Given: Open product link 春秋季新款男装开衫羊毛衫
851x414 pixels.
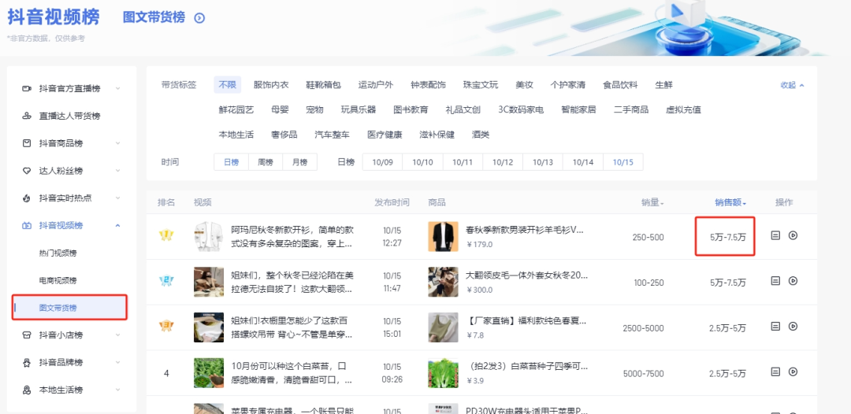Looking at the screenshot, I should point(525,230).
